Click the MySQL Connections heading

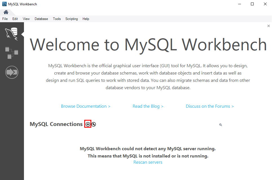pyautogui.click(x=56, y=124)
